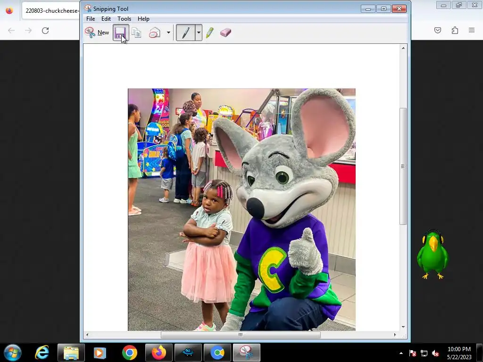Click the muted volume speaker icon
The image size is (483, 362).
point(435,353)
